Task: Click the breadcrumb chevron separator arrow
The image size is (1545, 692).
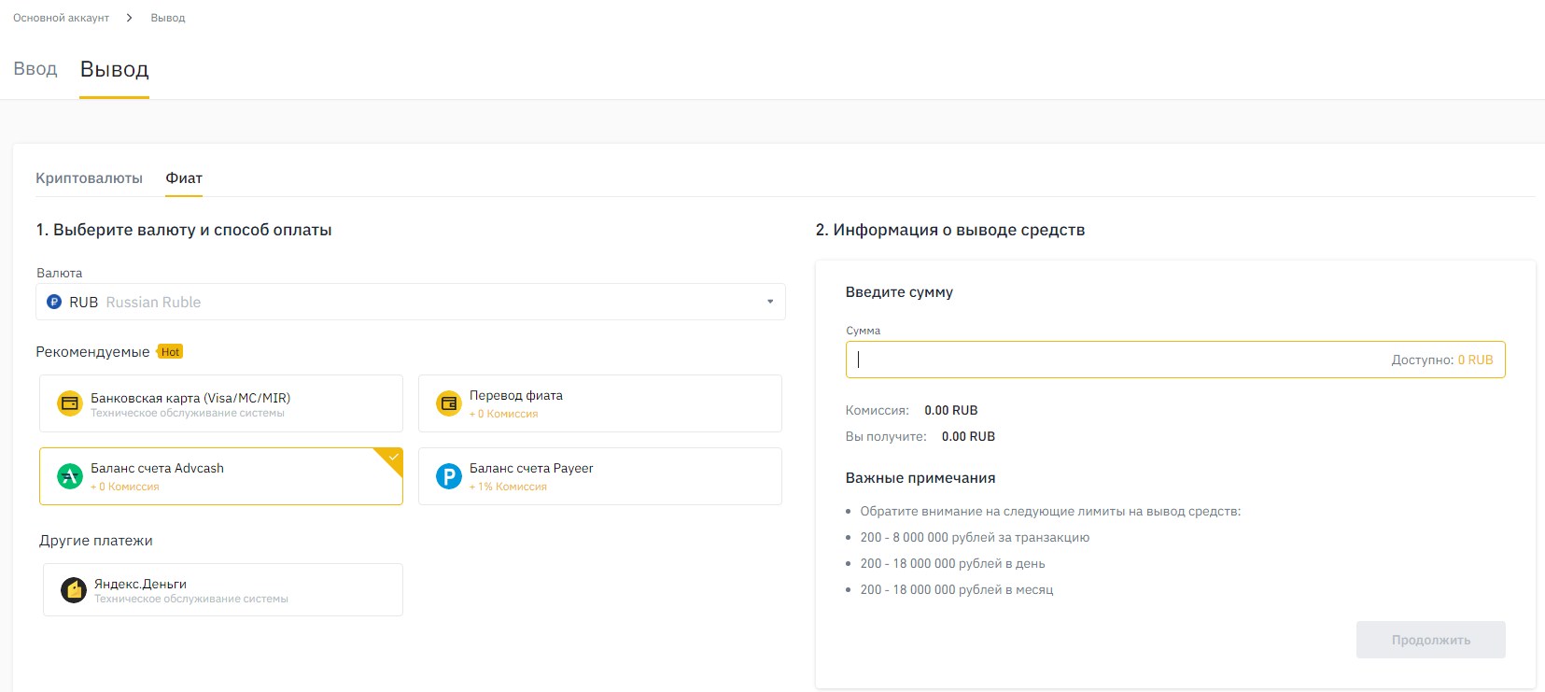Action: pos(130,18)
